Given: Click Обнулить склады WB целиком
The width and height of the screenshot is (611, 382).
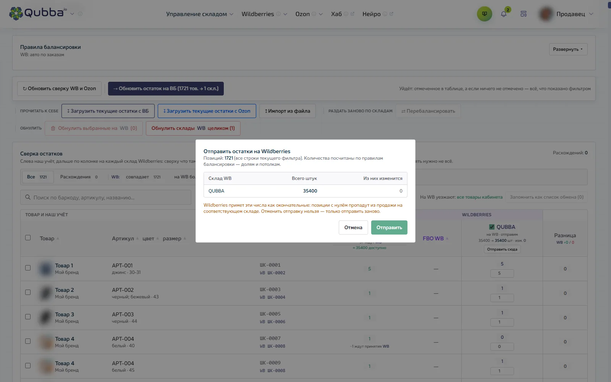Looking at the screenshot, I should pos(193,128).
